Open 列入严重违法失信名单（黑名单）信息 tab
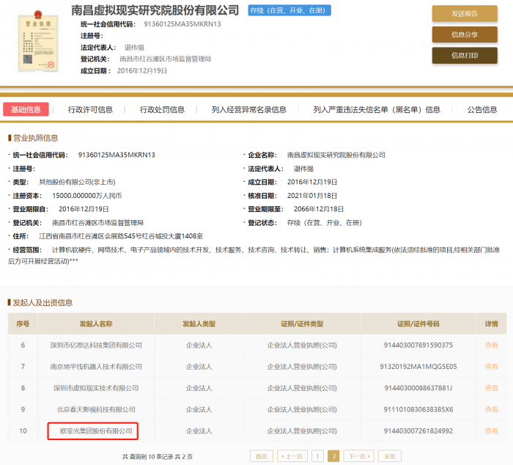This screenshot has height=465, width=513. click(377, 110)
